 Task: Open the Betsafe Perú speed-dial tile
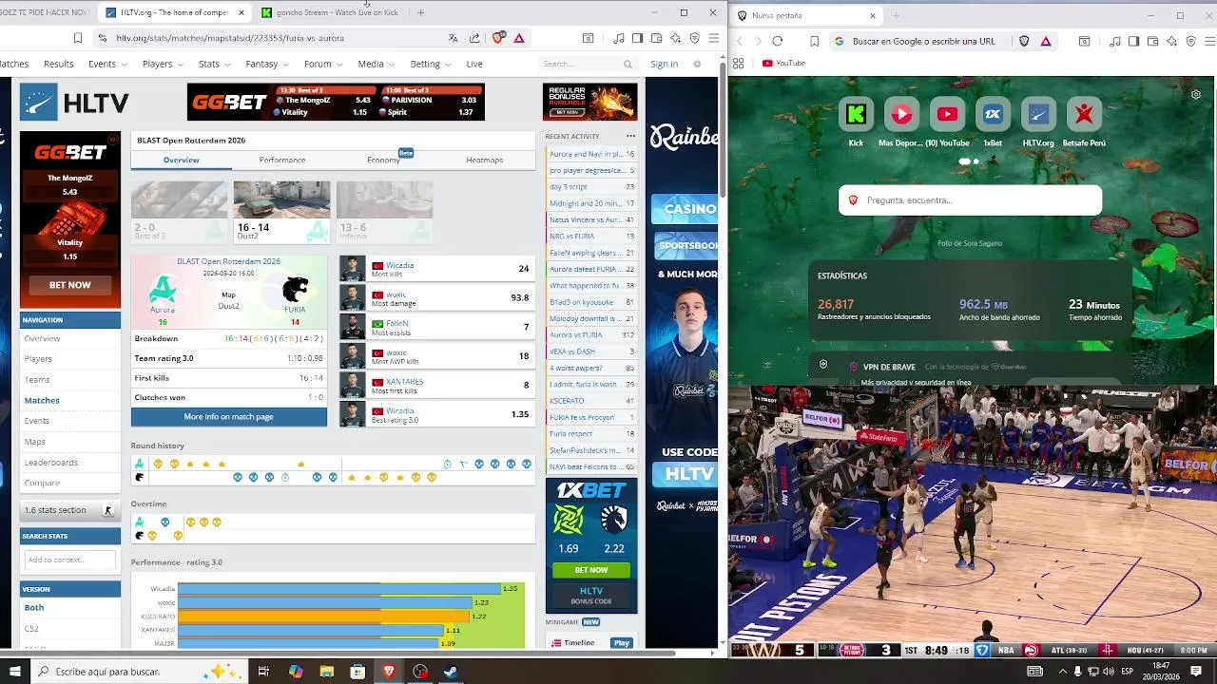click(x=1084, y=115)
